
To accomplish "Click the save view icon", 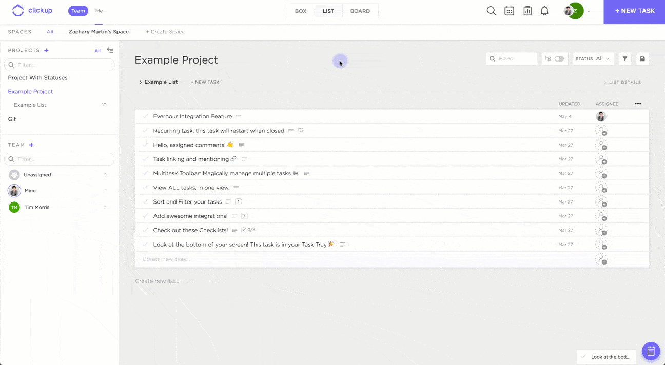I will point(642,59).
